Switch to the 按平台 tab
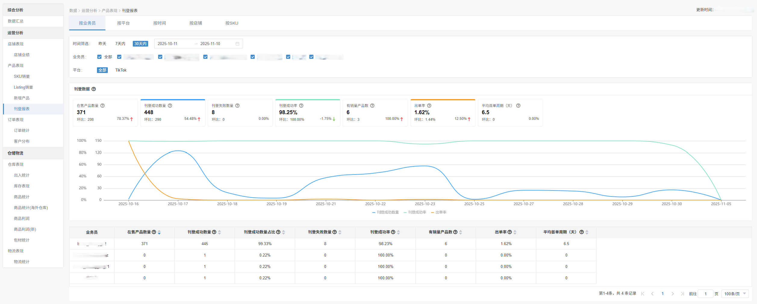This screenshot has width=757, height=304. [x=123, y=23]
